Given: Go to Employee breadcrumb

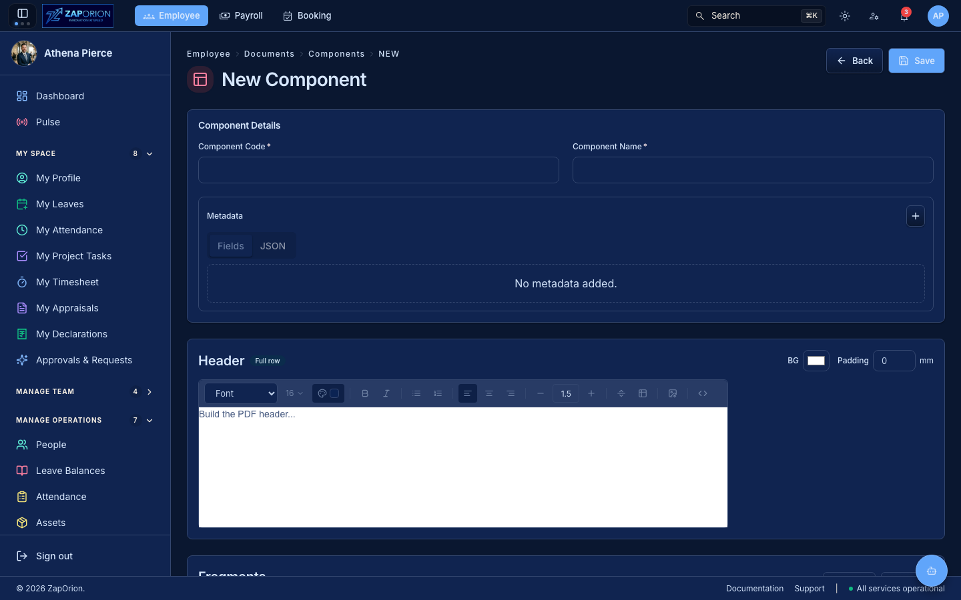Looking at the screenshot, I should click(208, 54).
